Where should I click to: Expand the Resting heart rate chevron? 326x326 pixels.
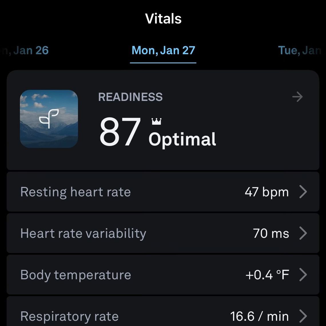[303, 192]
